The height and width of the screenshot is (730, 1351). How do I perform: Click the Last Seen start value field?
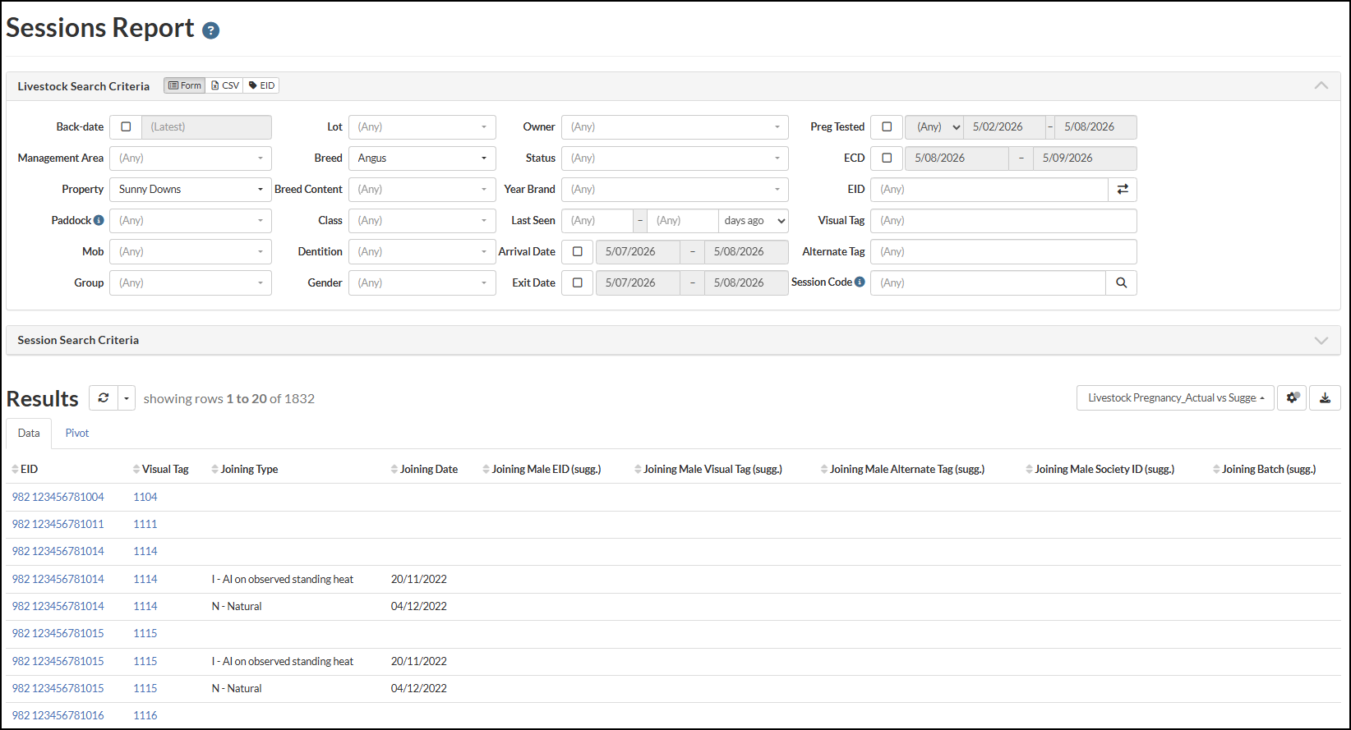pyautogui.click(x=597, y=221)
